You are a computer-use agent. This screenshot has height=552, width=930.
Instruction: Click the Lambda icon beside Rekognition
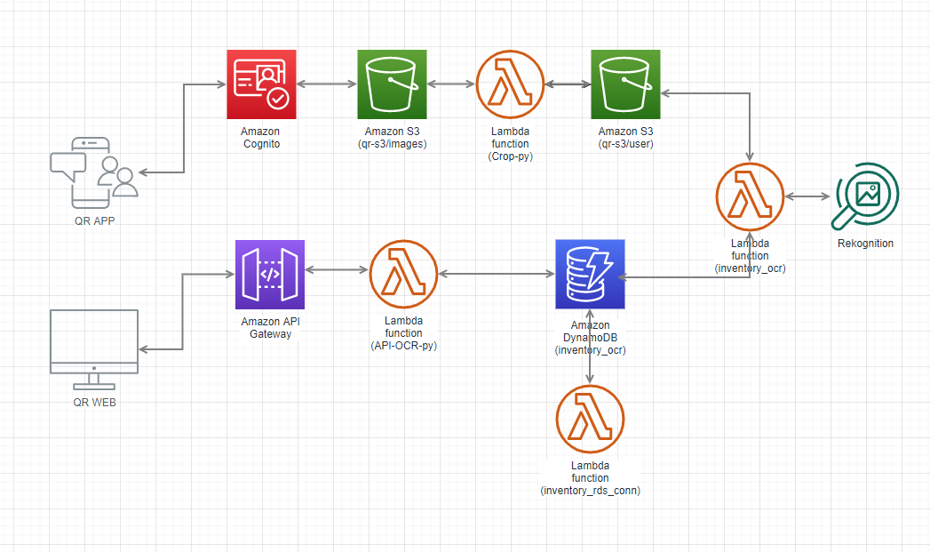[x=751, y=196]
